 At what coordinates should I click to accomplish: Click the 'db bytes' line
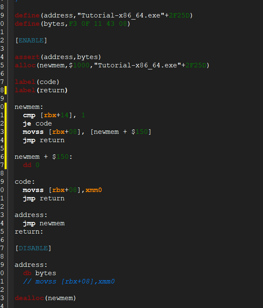coord(40,273)
